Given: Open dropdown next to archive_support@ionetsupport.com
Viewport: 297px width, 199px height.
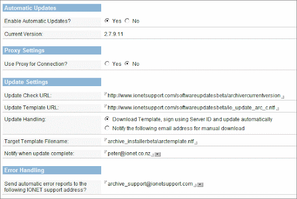Looking at the screenshot, I should (x=200, y=185).
